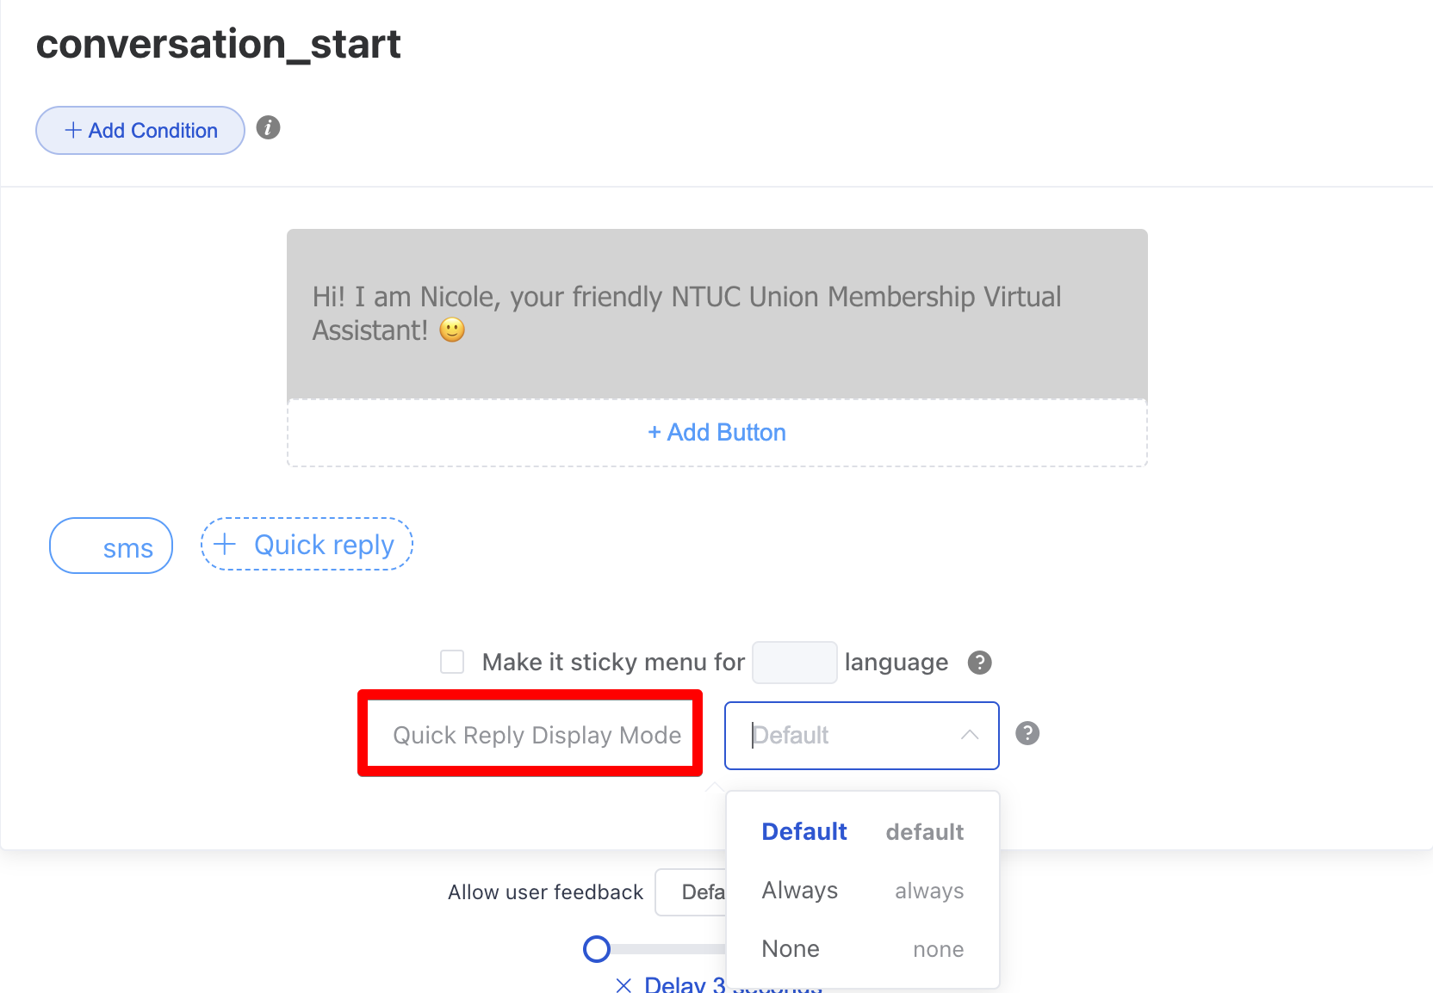The image size is (1433, 993).
Task: Add a new Quick reply
Action: 307,545
